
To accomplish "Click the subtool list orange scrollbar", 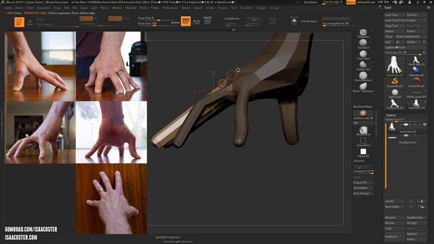I will tap(386, 156).
